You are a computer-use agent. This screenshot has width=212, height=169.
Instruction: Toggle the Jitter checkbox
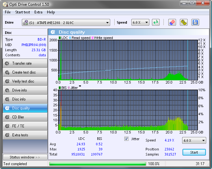pos(126,139)
